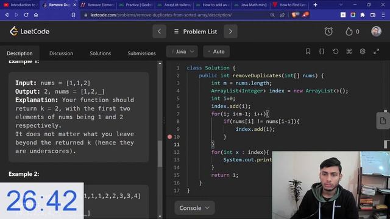
Task: Click the 'return 1;' code line
Action: pyautogui.click(x=225, y=175)
